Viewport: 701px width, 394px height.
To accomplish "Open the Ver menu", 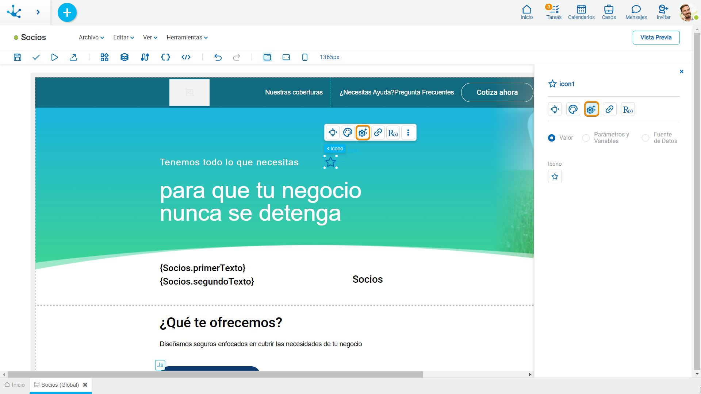I will tap(150, 38).
